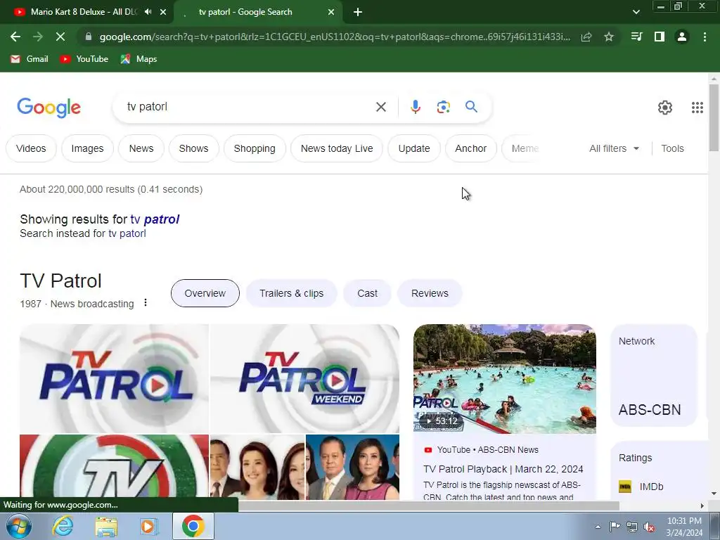Open Windows Media Player from taskbar
Viewport: 720px width, 540px height.
pos(149,526)
